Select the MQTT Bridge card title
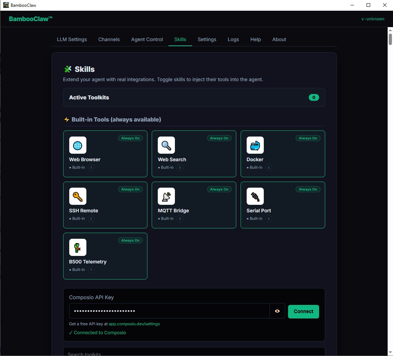The width and height of the screenshot is (393, 356). (173, 211)
